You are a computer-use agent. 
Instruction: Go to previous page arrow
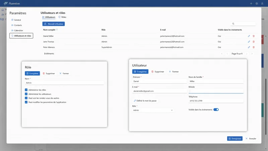[227, 54]
